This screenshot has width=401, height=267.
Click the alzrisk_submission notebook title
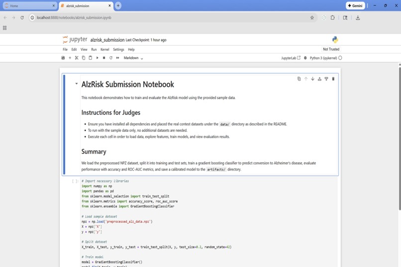tap(107, 40)
